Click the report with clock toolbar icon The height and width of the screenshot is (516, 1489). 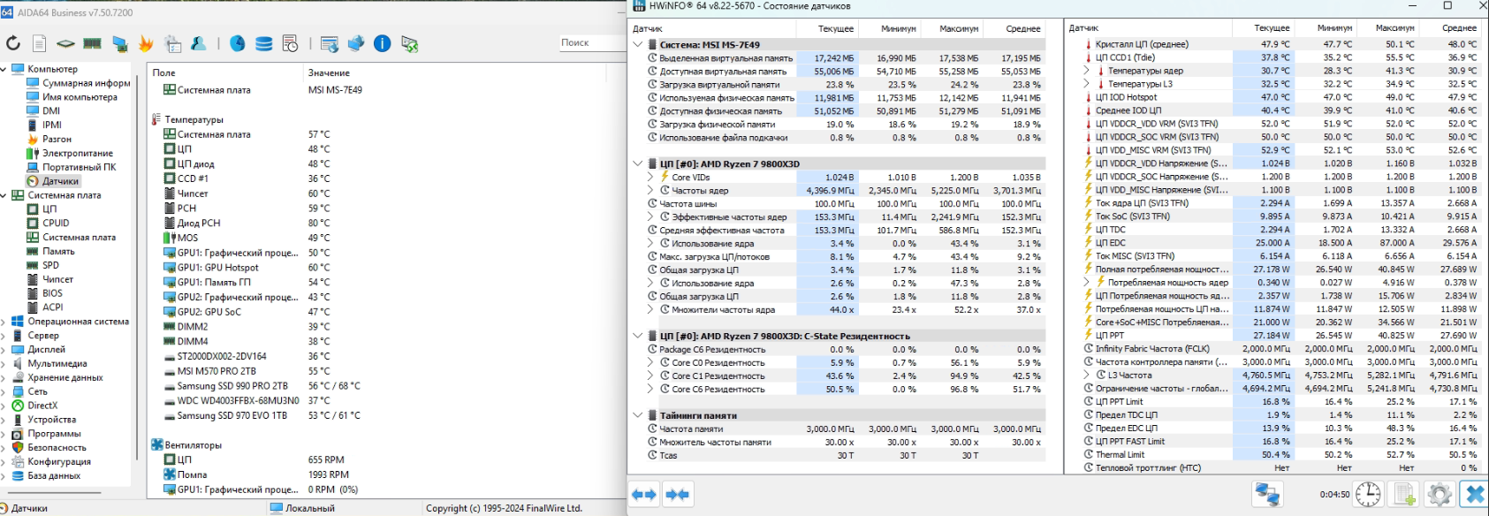tap(290, 43)
